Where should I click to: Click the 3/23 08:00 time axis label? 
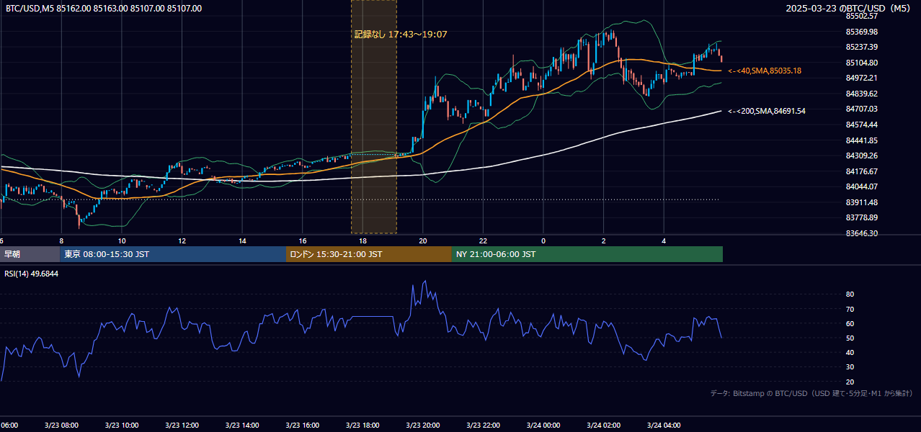[61, 426]
